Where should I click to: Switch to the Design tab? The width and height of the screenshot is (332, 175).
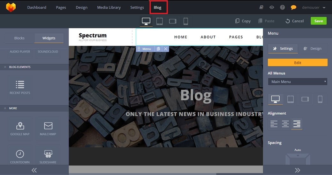312,49
